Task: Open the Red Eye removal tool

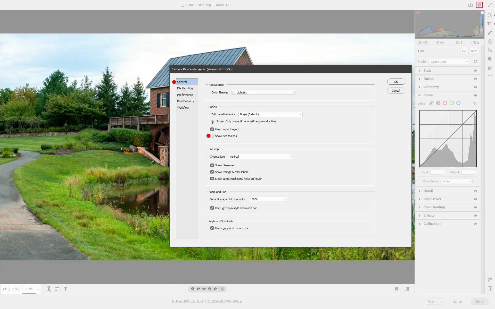Action: 490,51
